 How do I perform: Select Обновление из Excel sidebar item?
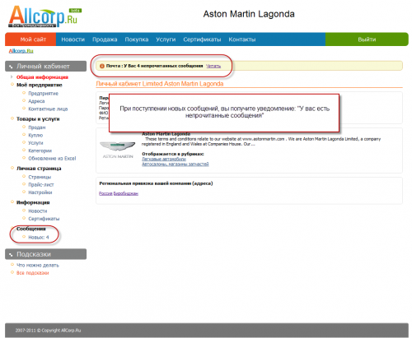pos(52,158)
